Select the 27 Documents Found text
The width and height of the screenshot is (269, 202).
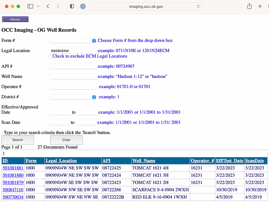tap(58, 147)
